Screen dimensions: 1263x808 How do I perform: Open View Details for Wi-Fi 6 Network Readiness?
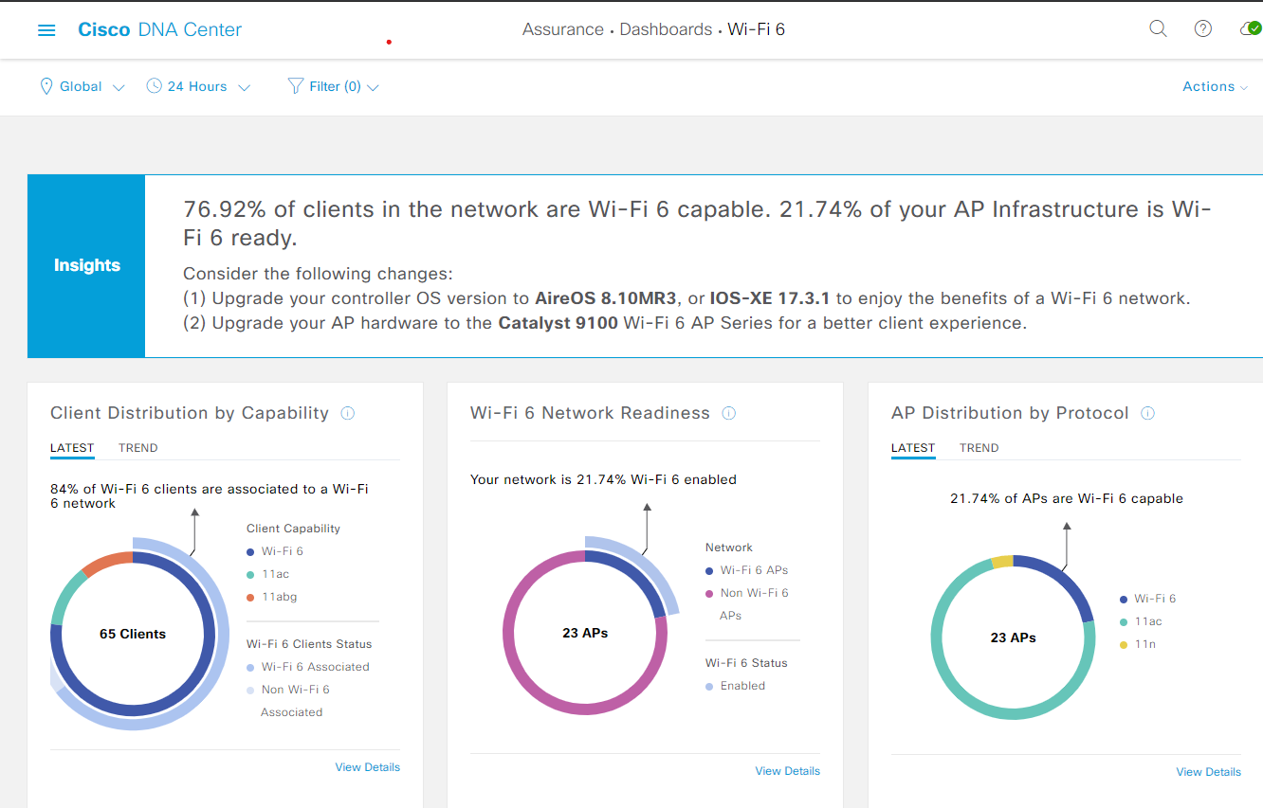click(x=787, y=771)
